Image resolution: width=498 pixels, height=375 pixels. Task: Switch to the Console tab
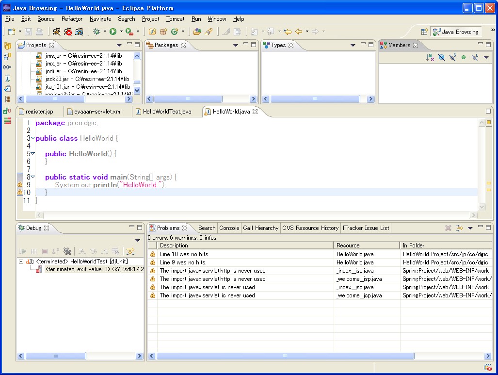pos(229,228)
